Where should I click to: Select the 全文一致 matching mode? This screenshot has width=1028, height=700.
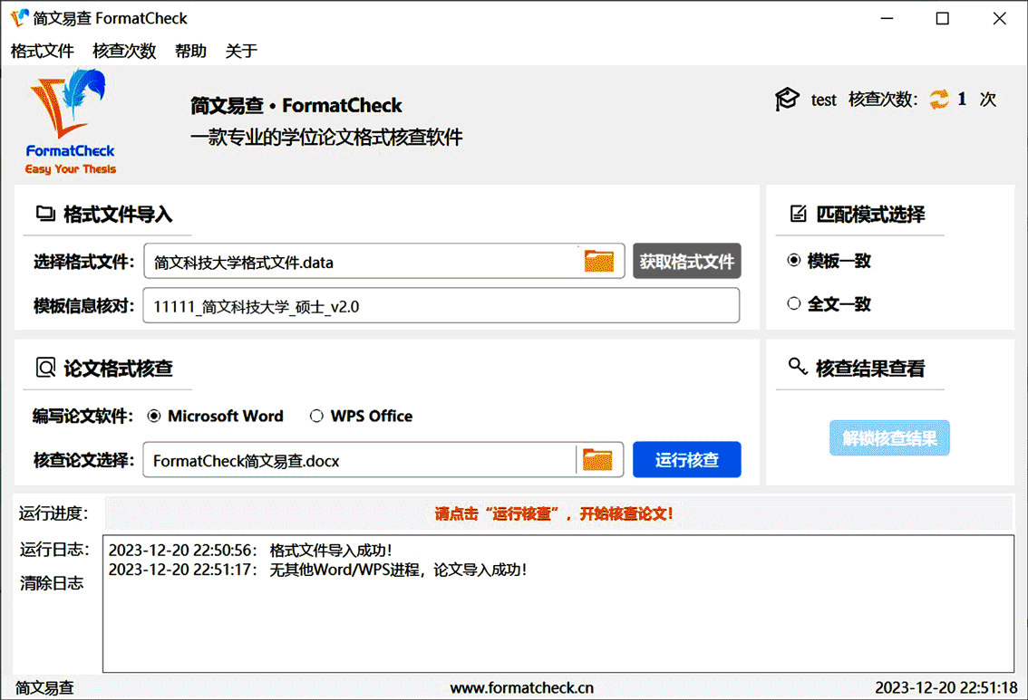(x=829, y=304)
